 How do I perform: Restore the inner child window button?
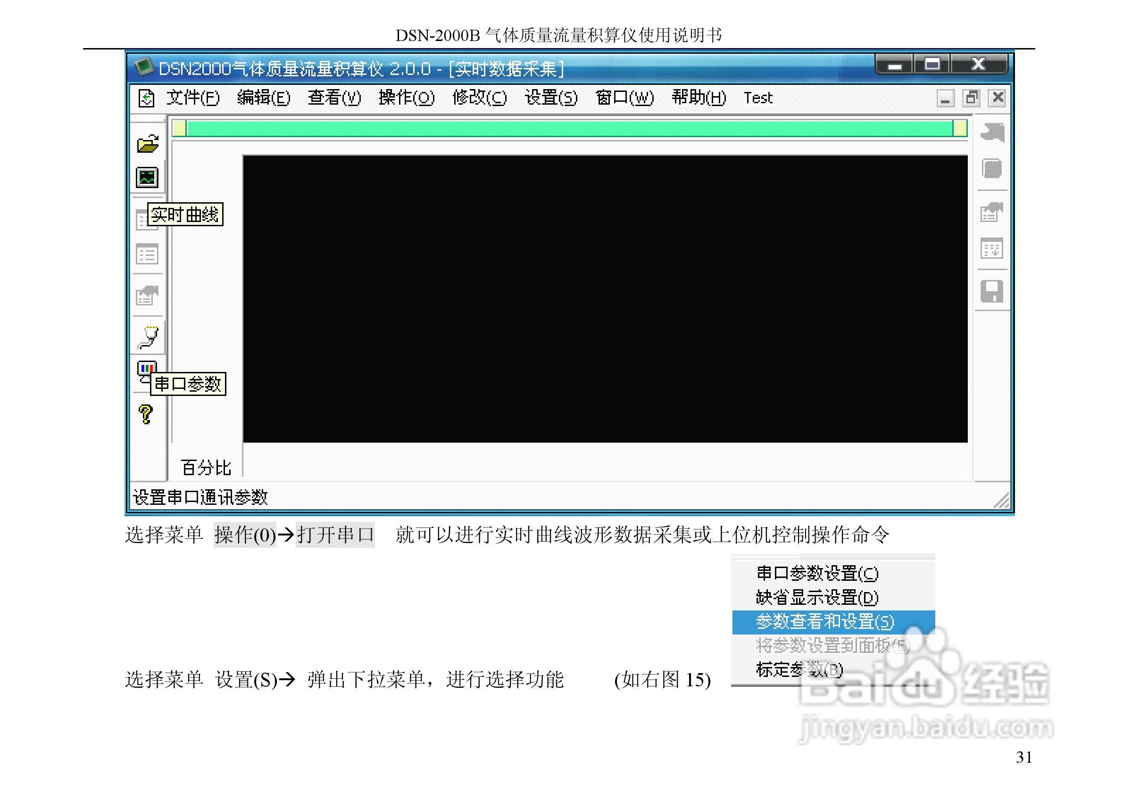(971, 98)
